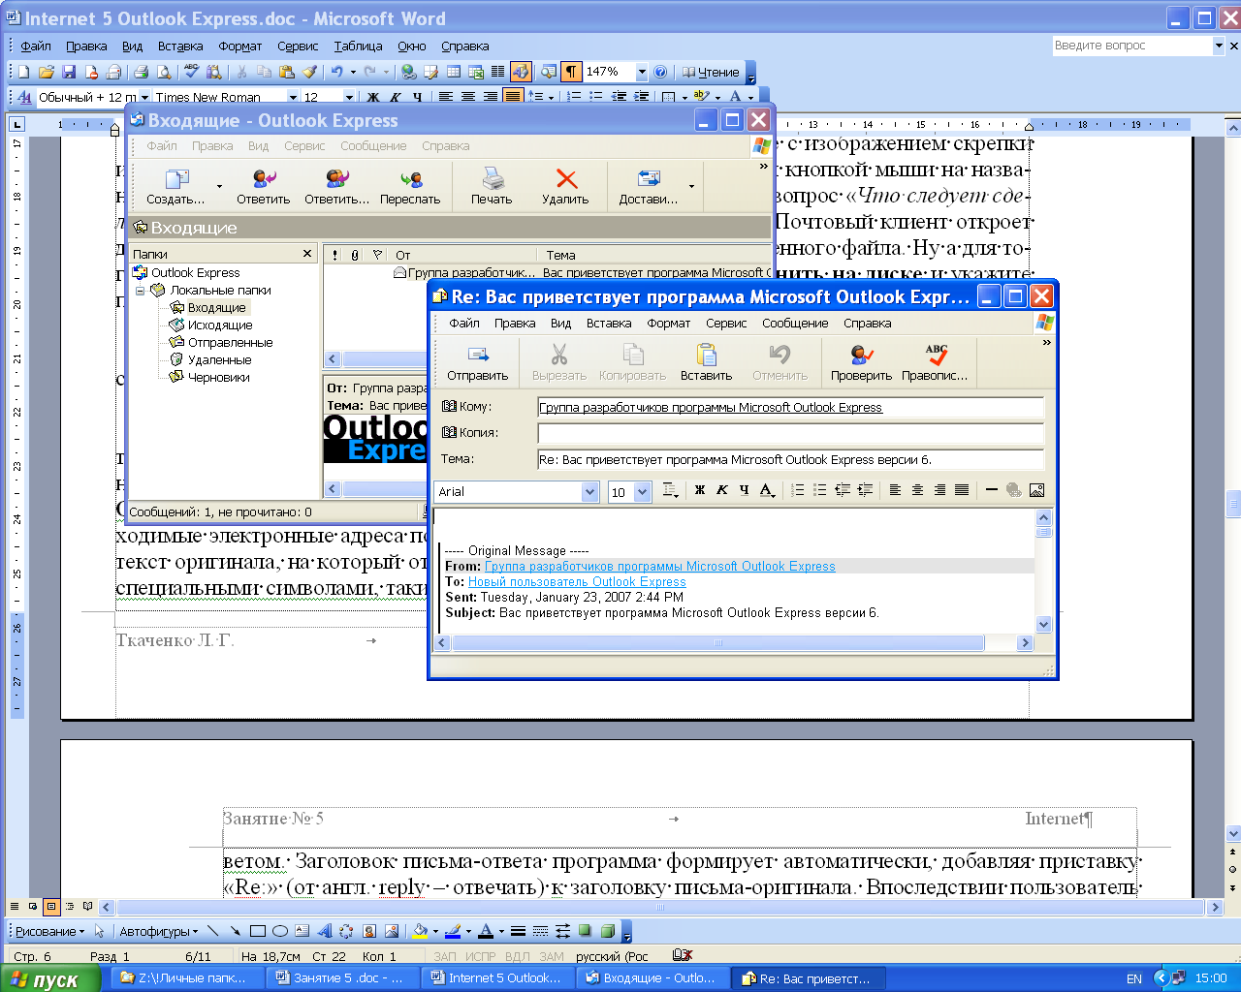
Task: Click Send/Receive (Достави...) in Outlook Express
Action: click(x=649, y=186)
